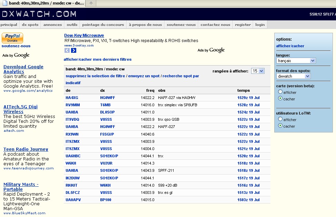
Task: Click 'UA0APV' callsign in de column
Action: coord(73,200)
